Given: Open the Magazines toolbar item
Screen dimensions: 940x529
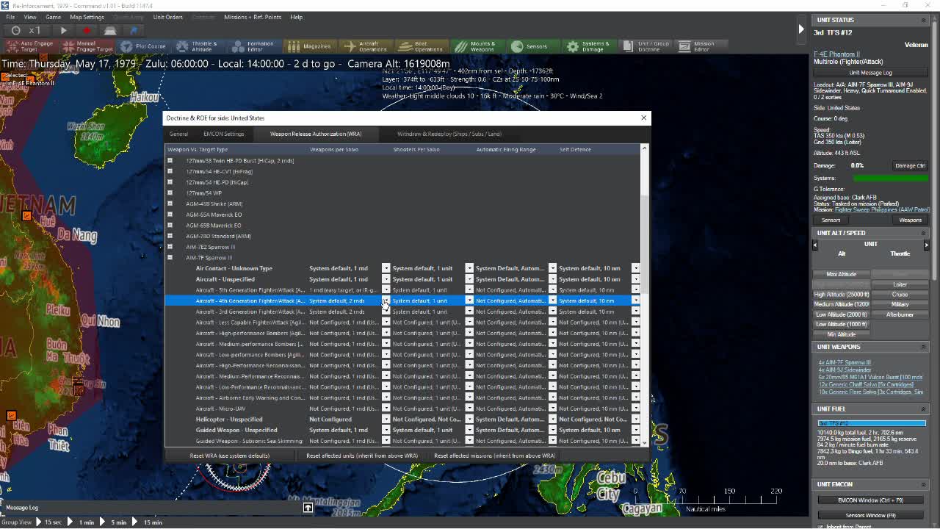Looking at the screenshot, I should 309,46.
